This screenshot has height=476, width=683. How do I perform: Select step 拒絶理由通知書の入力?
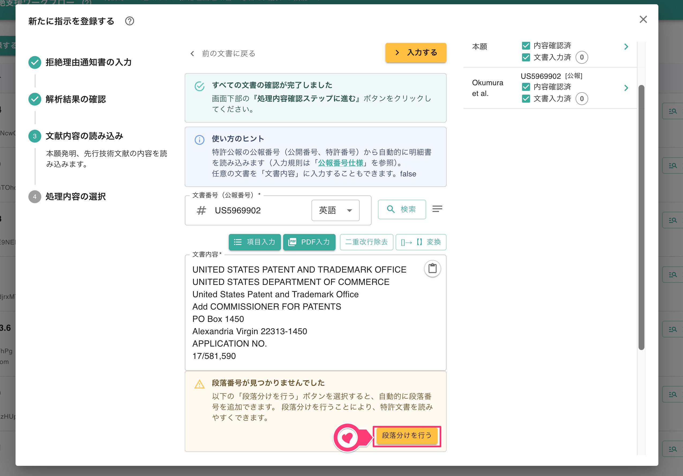[80, 62]
